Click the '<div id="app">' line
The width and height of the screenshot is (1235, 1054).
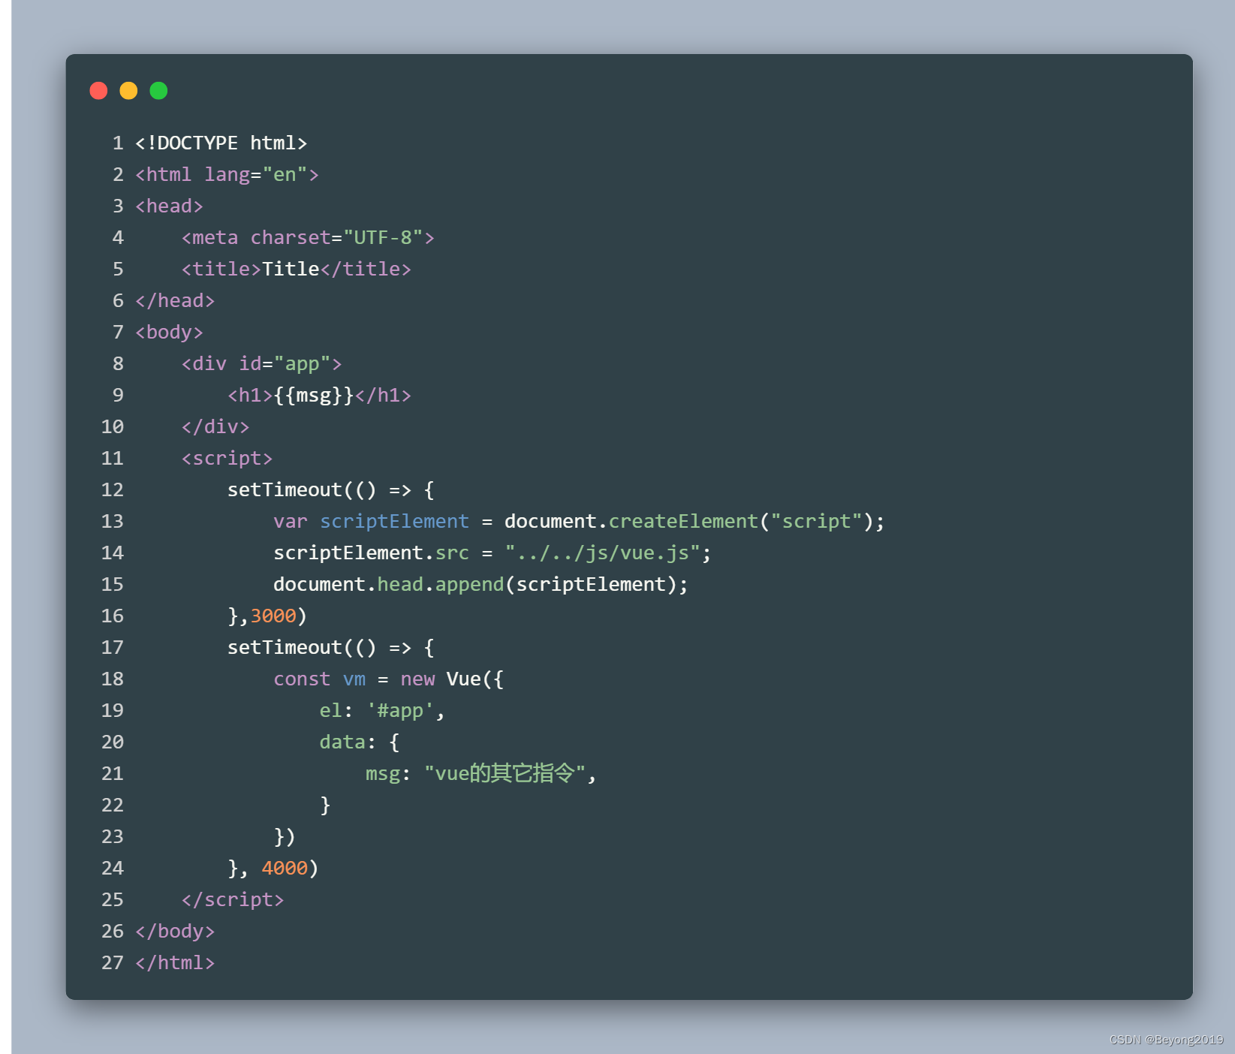pyautogui.click(x=261, y=364)
